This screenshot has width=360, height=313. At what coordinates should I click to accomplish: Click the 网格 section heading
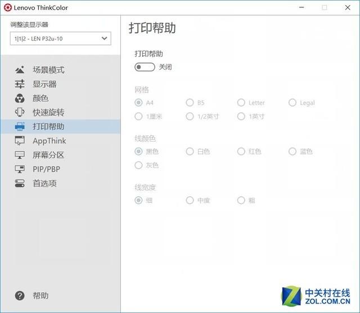coord(142,90)
